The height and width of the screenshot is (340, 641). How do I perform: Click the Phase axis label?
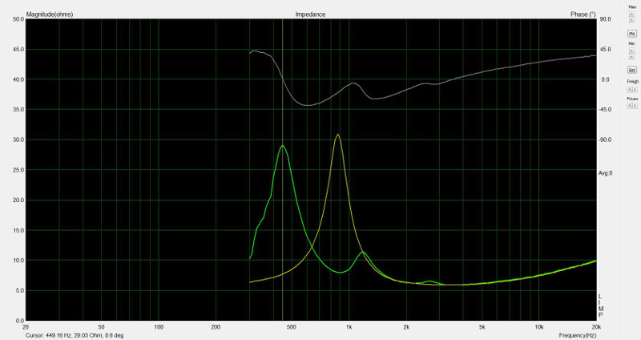pos(582,14)
